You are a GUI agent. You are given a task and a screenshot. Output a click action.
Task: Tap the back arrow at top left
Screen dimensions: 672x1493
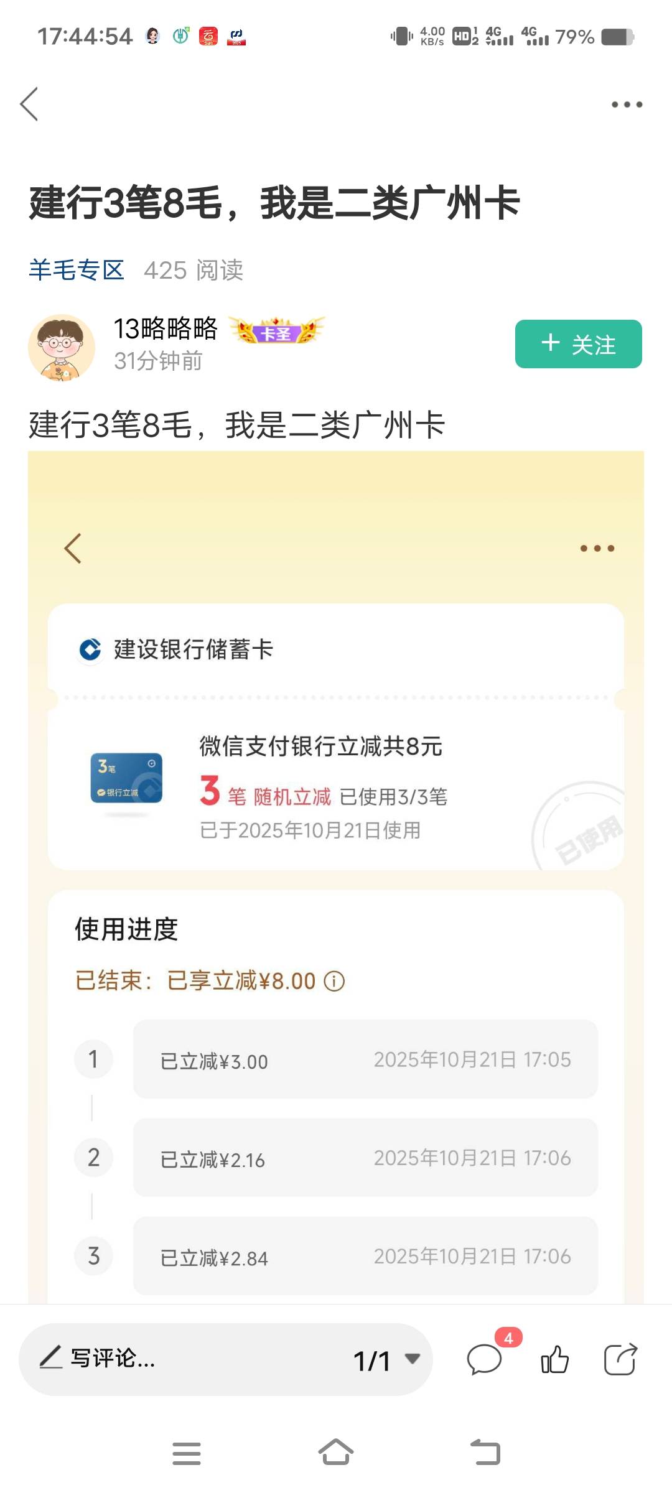(x=29, y=104)
